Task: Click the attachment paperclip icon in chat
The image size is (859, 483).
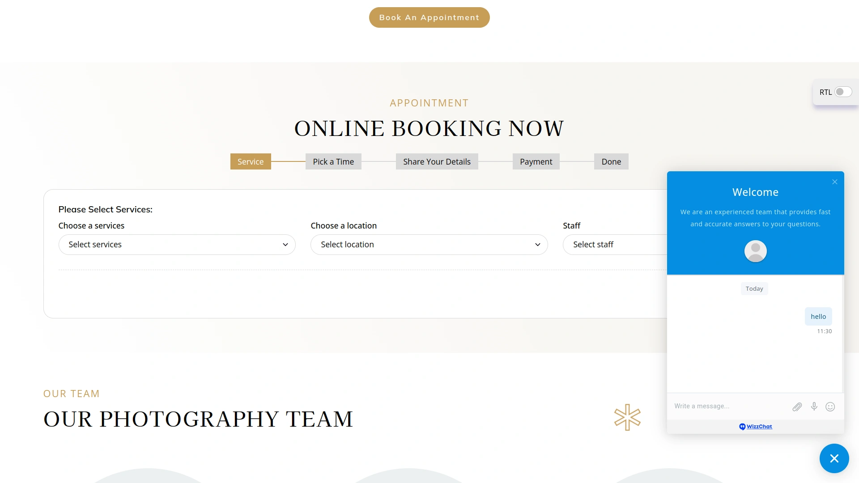Action: [x=797, y=407]
